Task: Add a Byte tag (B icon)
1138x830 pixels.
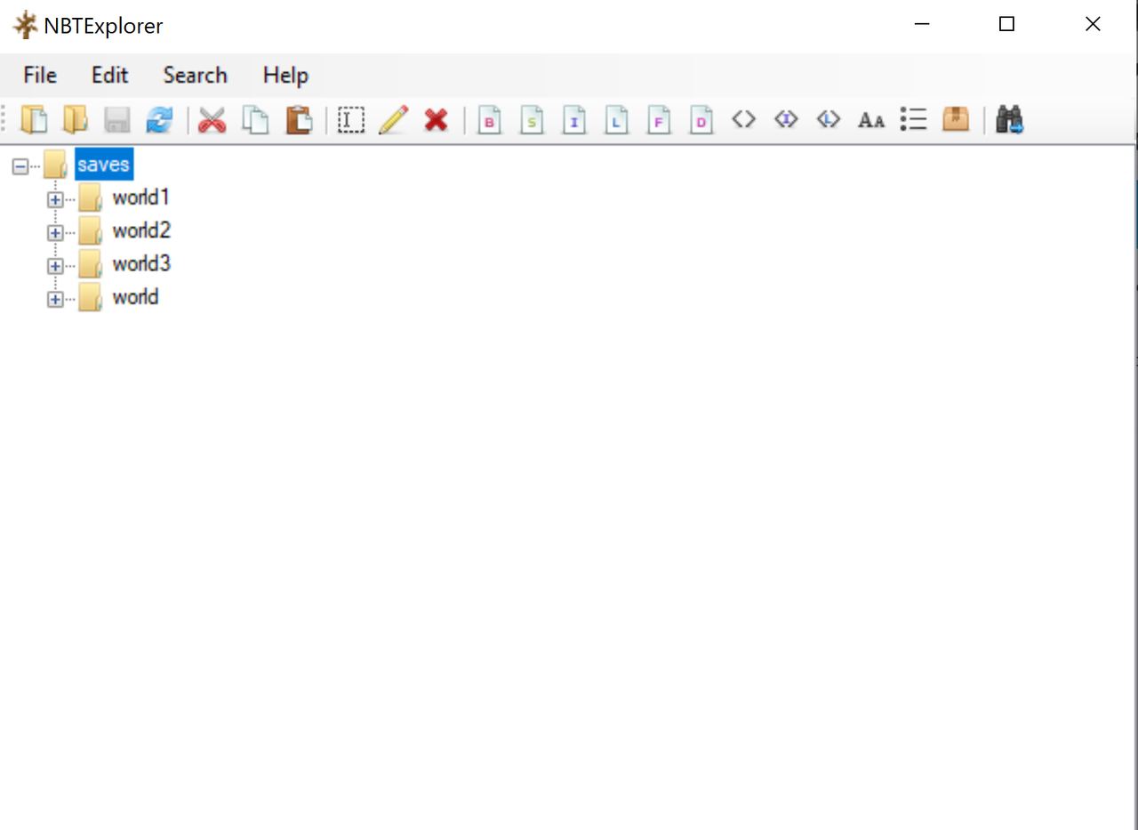Action: tap(489, 119)
